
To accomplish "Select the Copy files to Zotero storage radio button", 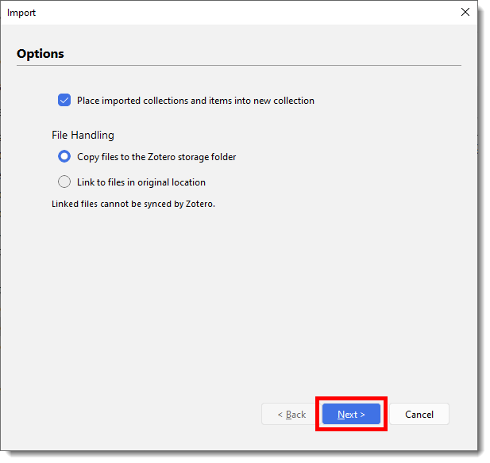I will point(65,157).
